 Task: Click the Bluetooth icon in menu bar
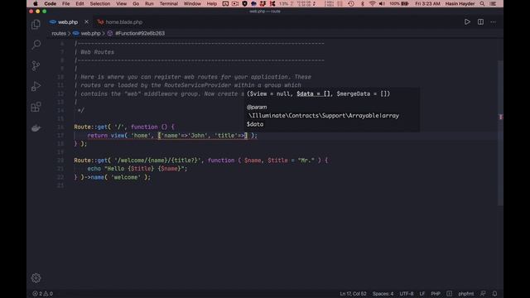click(363, 3)
